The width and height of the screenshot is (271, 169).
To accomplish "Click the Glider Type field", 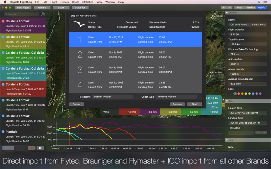I will (176, 97).
